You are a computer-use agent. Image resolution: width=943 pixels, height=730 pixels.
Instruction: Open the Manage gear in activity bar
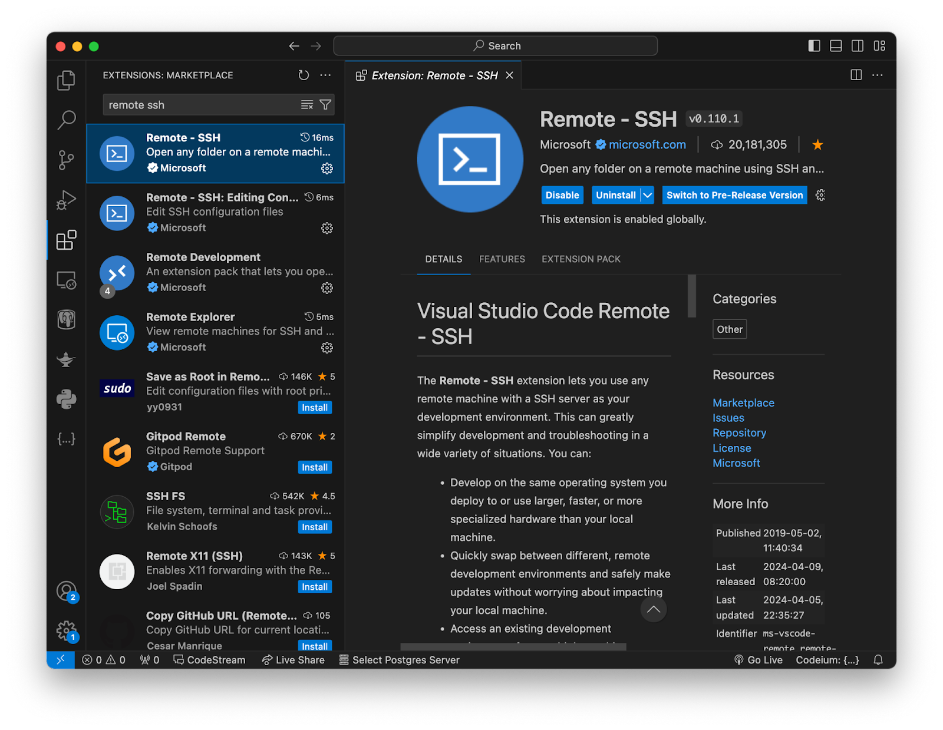tap(66, 631)
